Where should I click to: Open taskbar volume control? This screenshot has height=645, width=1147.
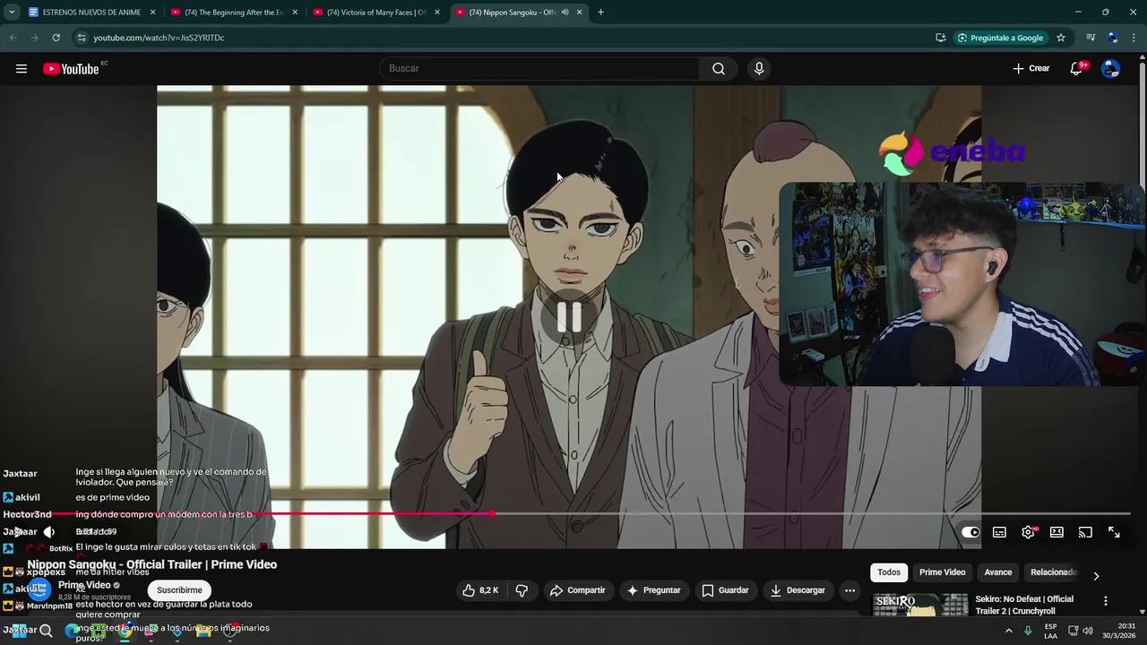1088,631
